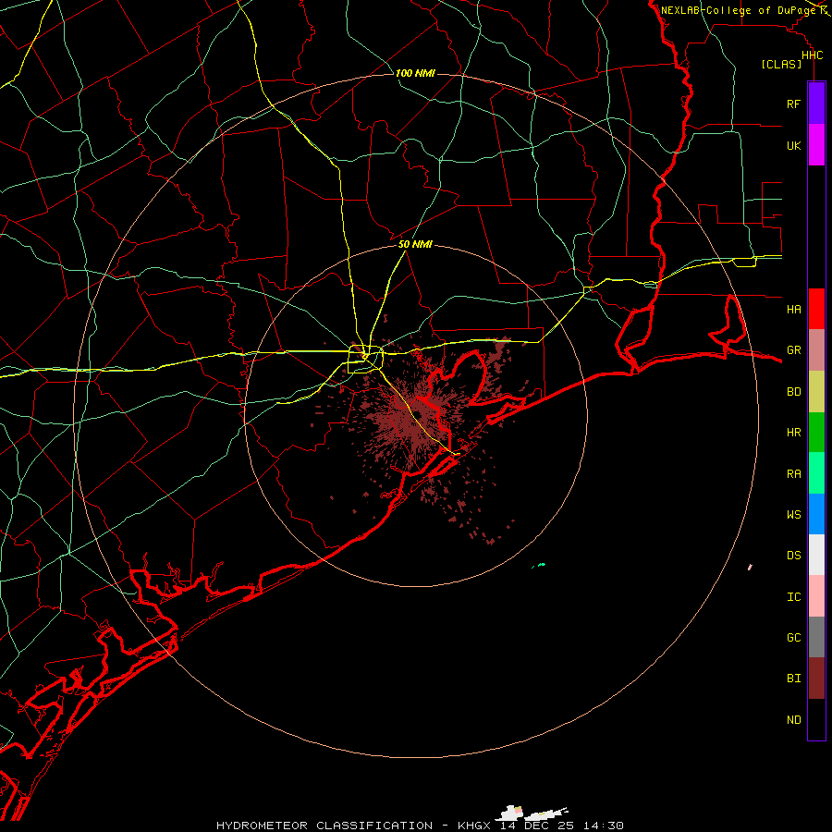The height and width of the screenshot is (832, 832).
Task: Click the HR label text in legend
Action: [x=793, y=433]
